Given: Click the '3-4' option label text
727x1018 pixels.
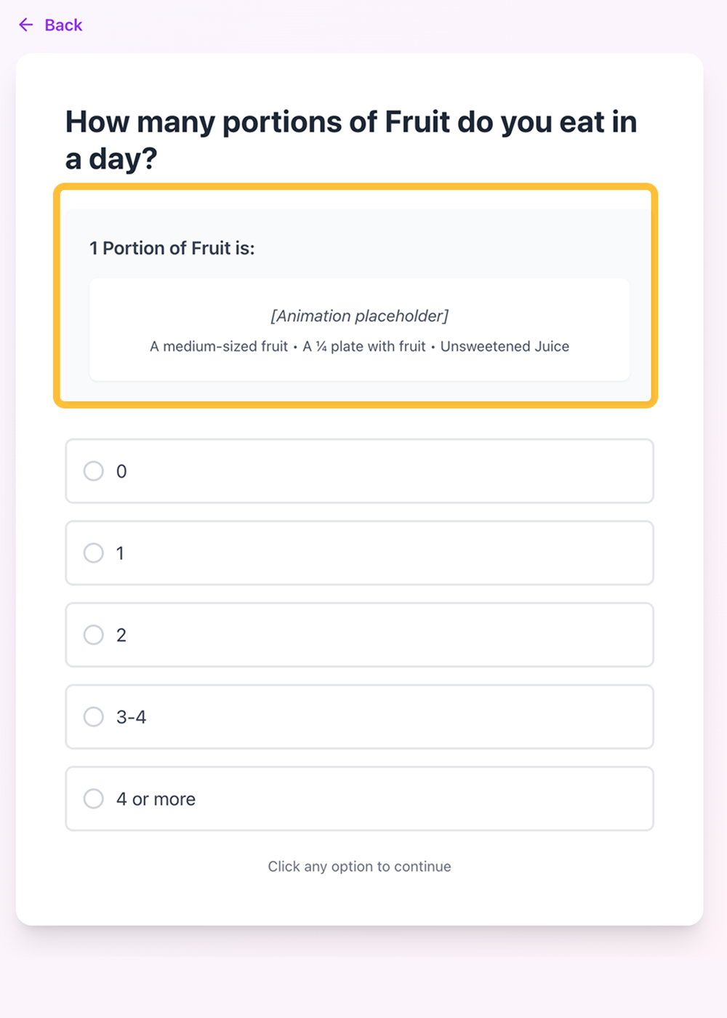Looking at the screenshot, I should click(x=132, y=717).
